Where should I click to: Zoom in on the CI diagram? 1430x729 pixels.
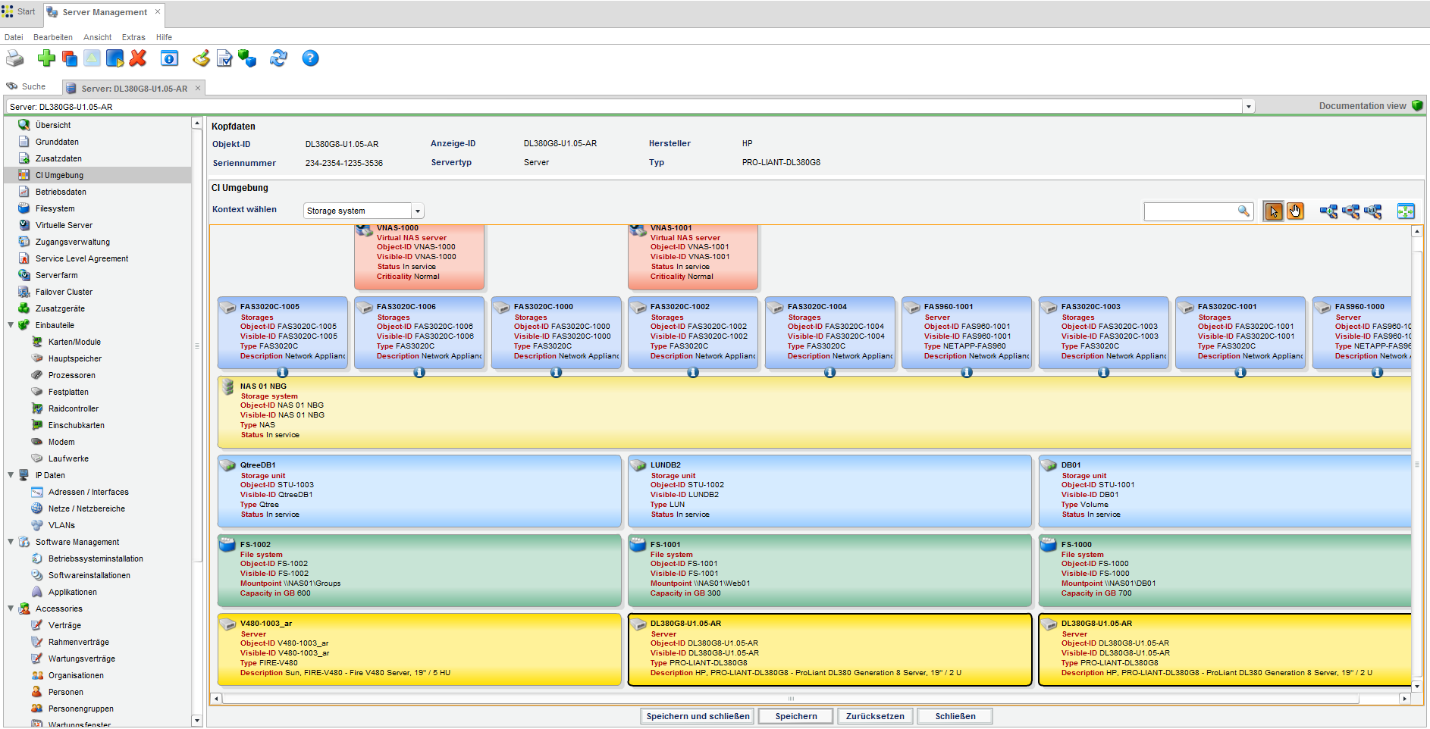click(x=1328, y=211)
